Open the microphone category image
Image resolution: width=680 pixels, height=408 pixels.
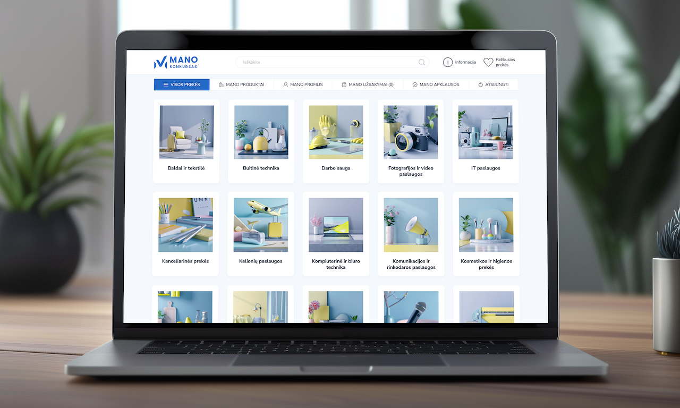point(411,307)
